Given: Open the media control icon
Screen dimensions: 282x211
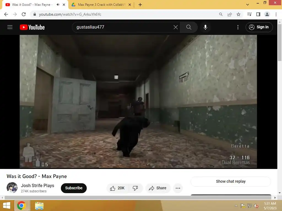Looking at the screenshot, I should tap(250, 14).
